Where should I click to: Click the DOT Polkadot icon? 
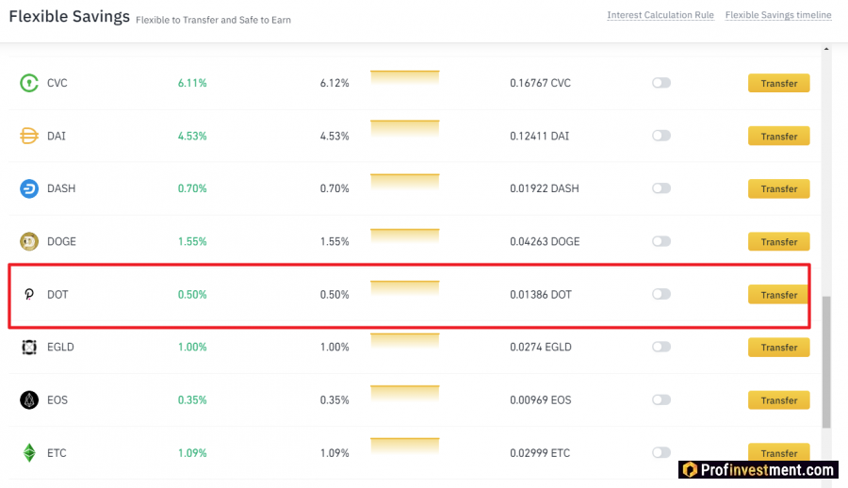click(x=29, y=294)
